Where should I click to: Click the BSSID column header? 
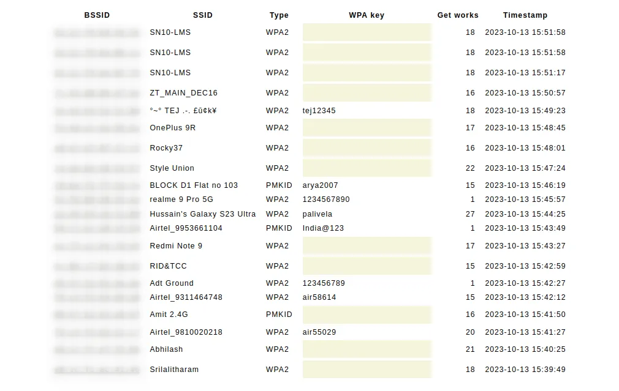pos(97,15)
